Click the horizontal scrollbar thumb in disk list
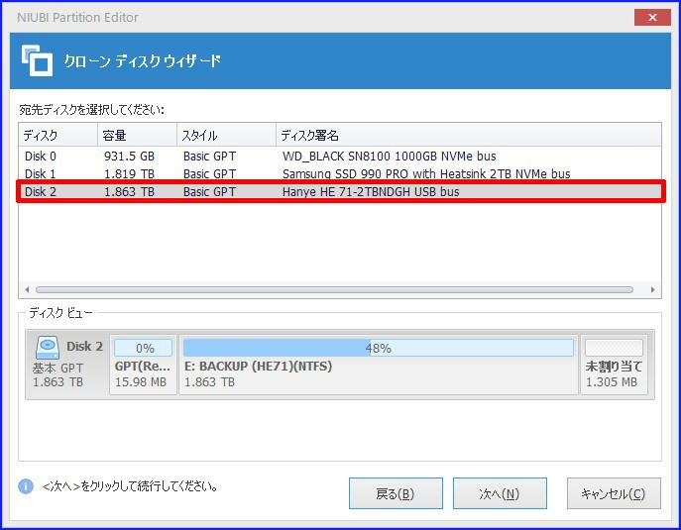Screen dimensions: 681x530 334,289
